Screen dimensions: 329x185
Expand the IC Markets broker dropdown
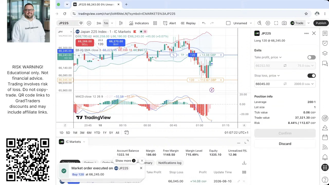point(84,142)
